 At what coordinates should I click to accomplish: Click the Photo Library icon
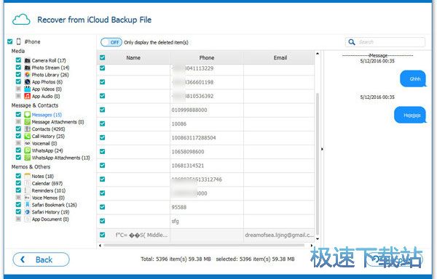(28, 75)
